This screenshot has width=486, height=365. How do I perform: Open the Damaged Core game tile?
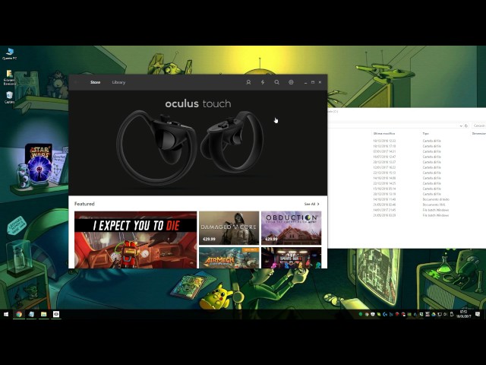229,228
